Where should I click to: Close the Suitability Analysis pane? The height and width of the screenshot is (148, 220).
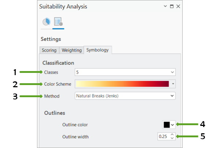pos(178,7)
